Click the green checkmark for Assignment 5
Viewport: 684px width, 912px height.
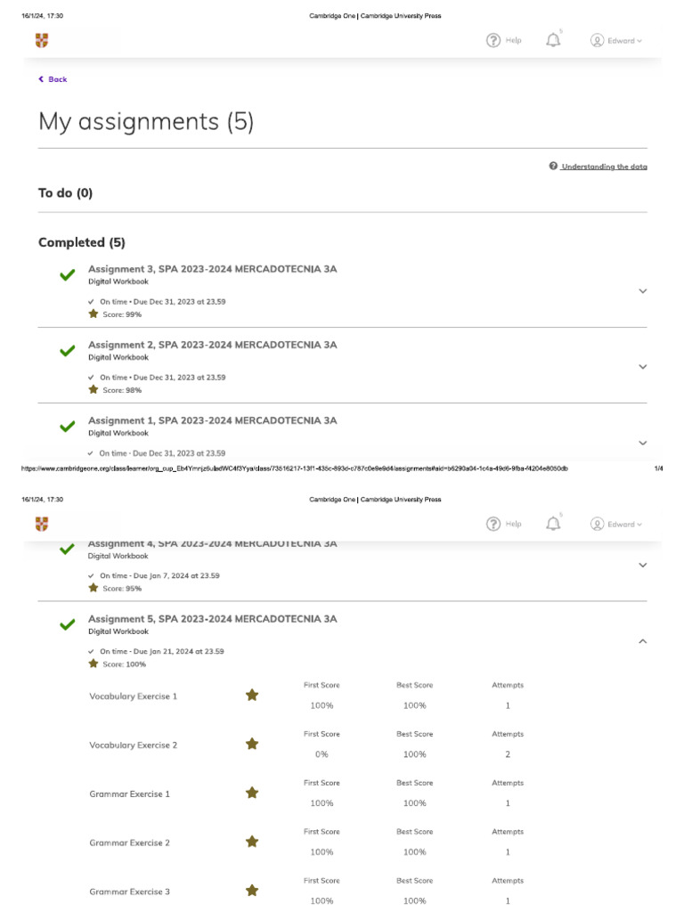coord(68,624)
